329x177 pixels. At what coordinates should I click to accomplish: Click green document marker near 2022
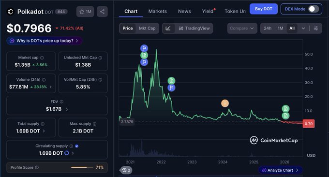coord(171,81)
